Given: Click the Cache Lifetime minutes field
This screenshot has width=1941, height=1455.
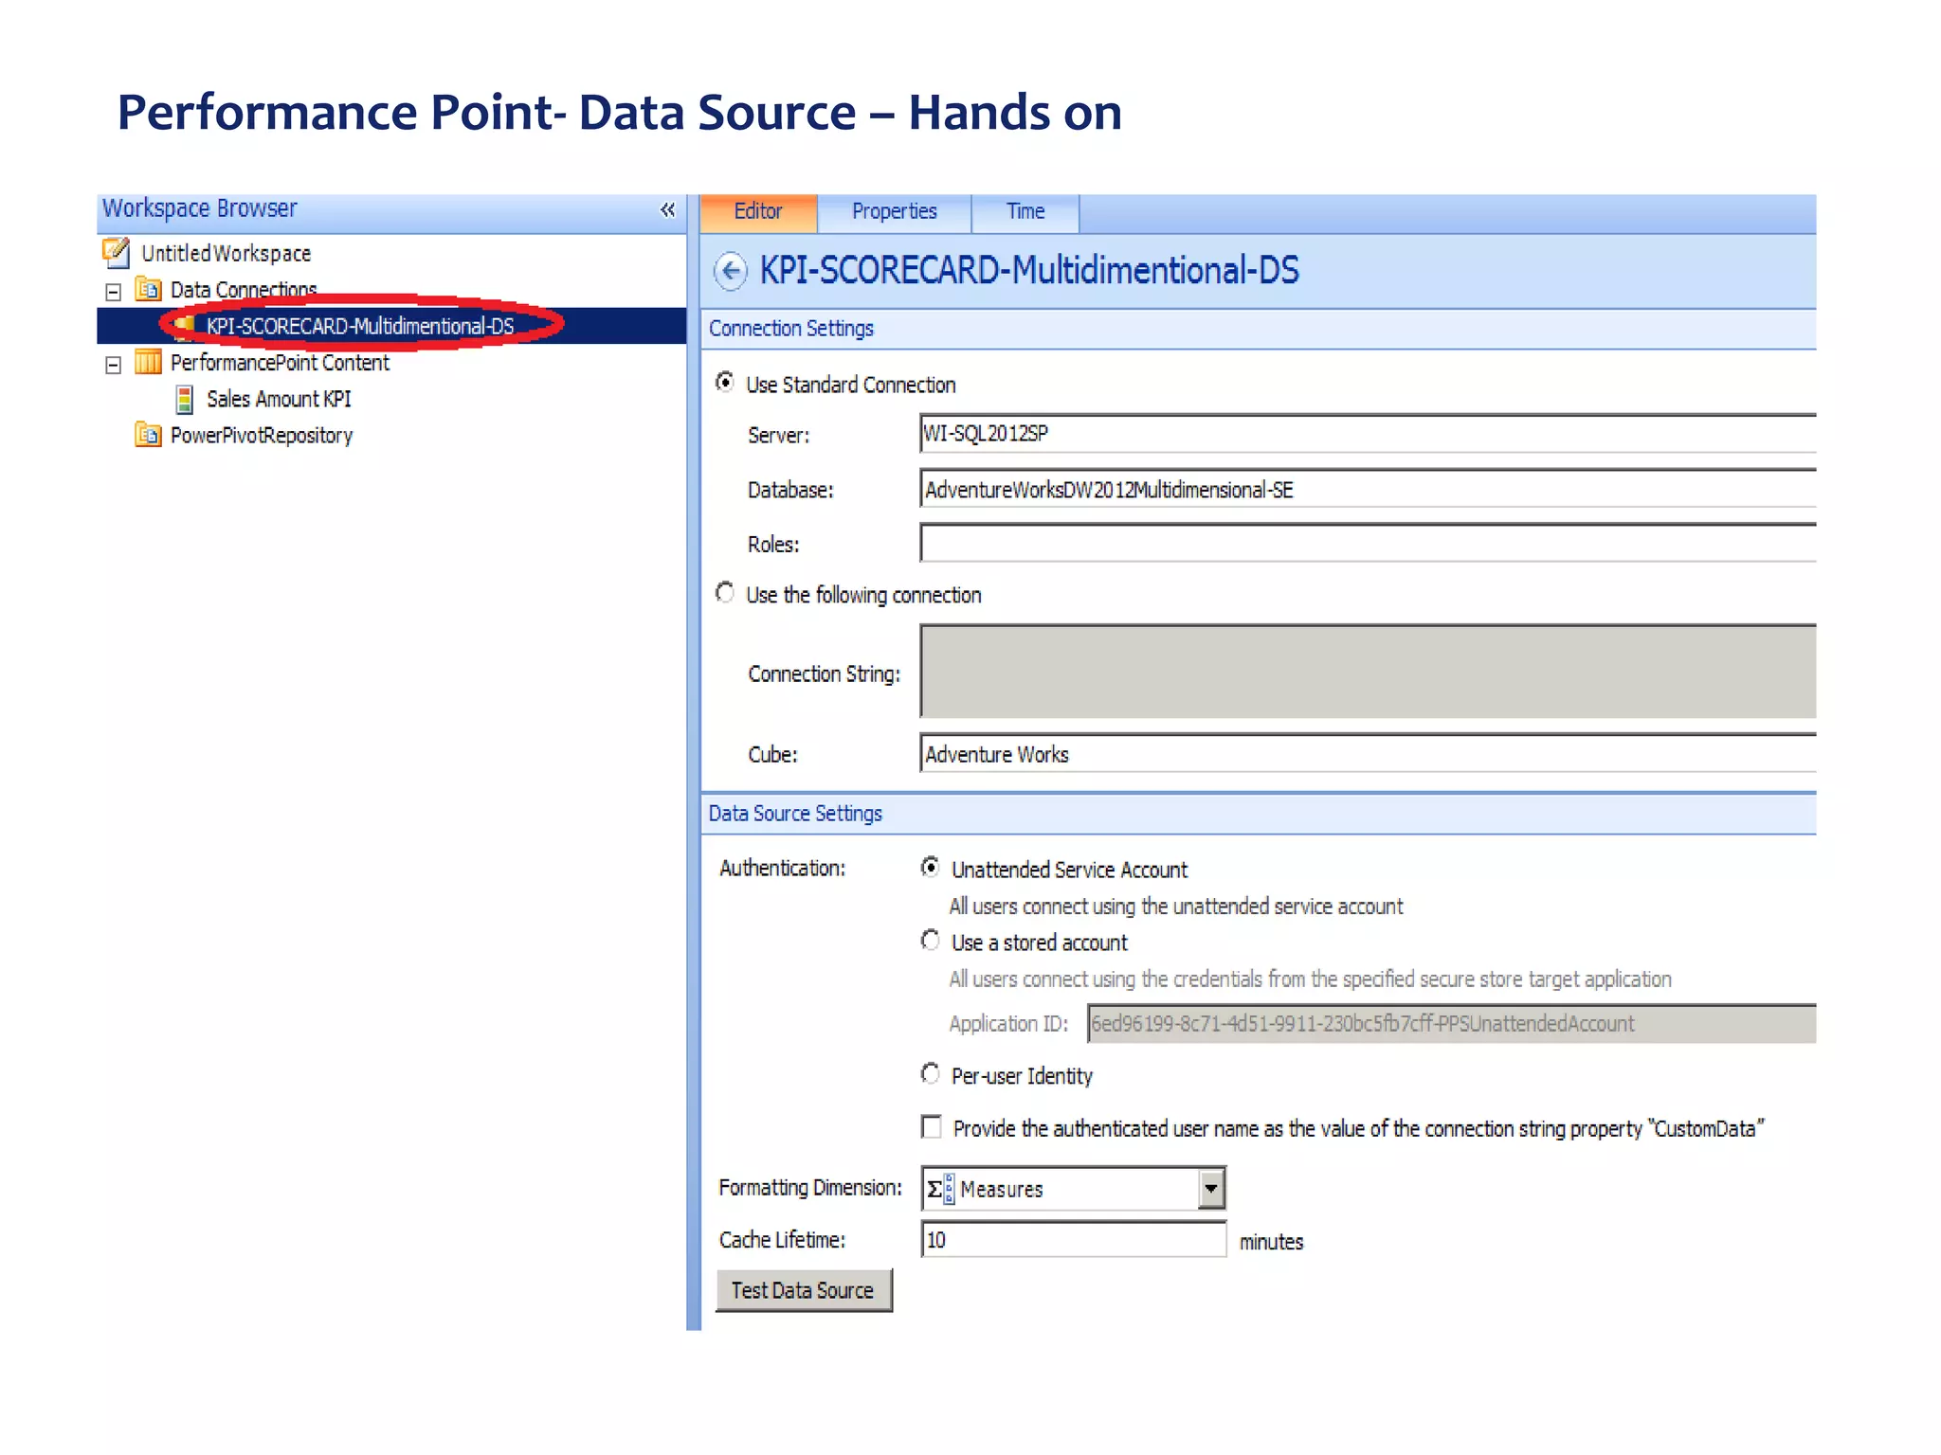Looking at the screenshot, I should tap(1074, 1240).
